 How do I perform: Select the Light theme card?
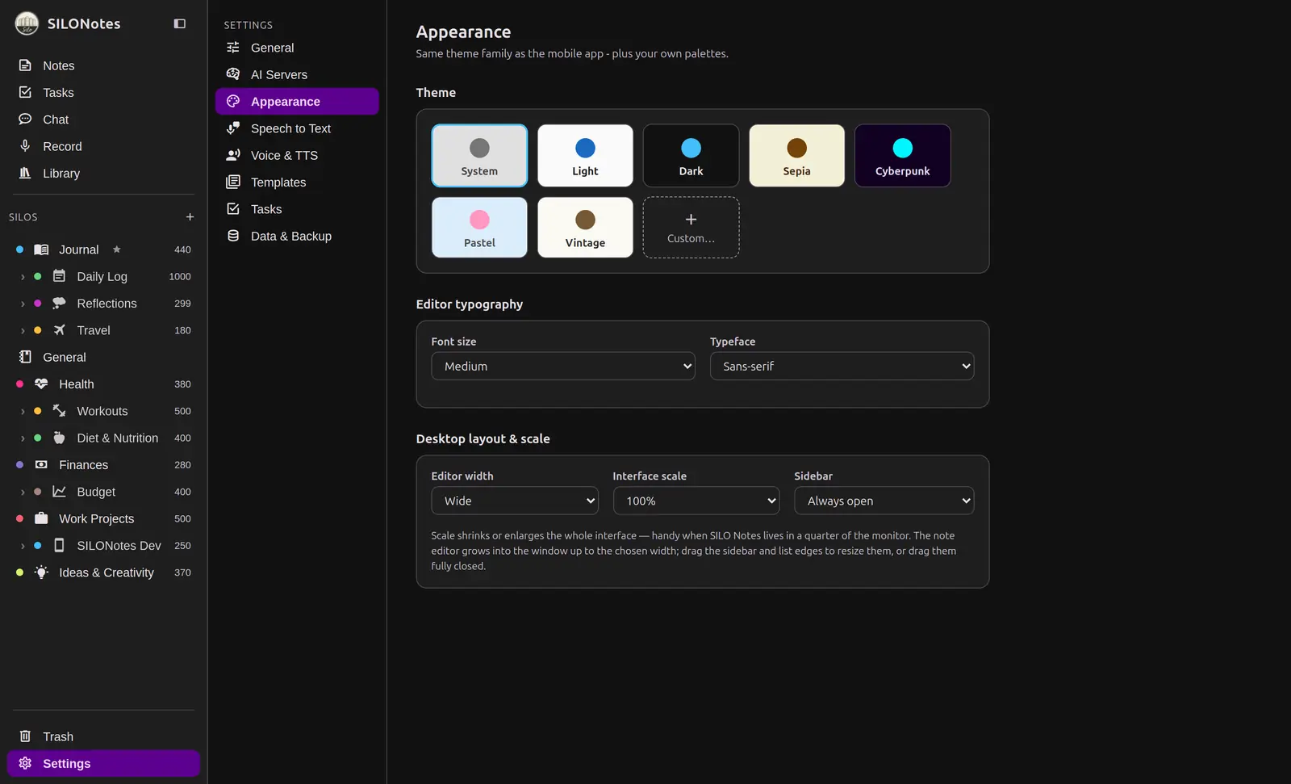(585, 155)
